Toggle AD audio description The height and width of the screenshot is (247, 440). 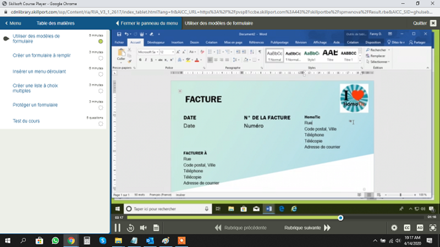pyautogui.click(x=420, y=228)
